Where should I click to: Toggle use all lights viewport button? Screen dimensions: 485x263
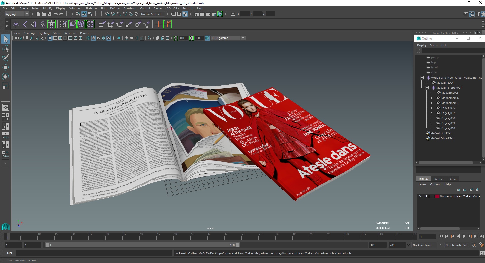tap(114, 38)
